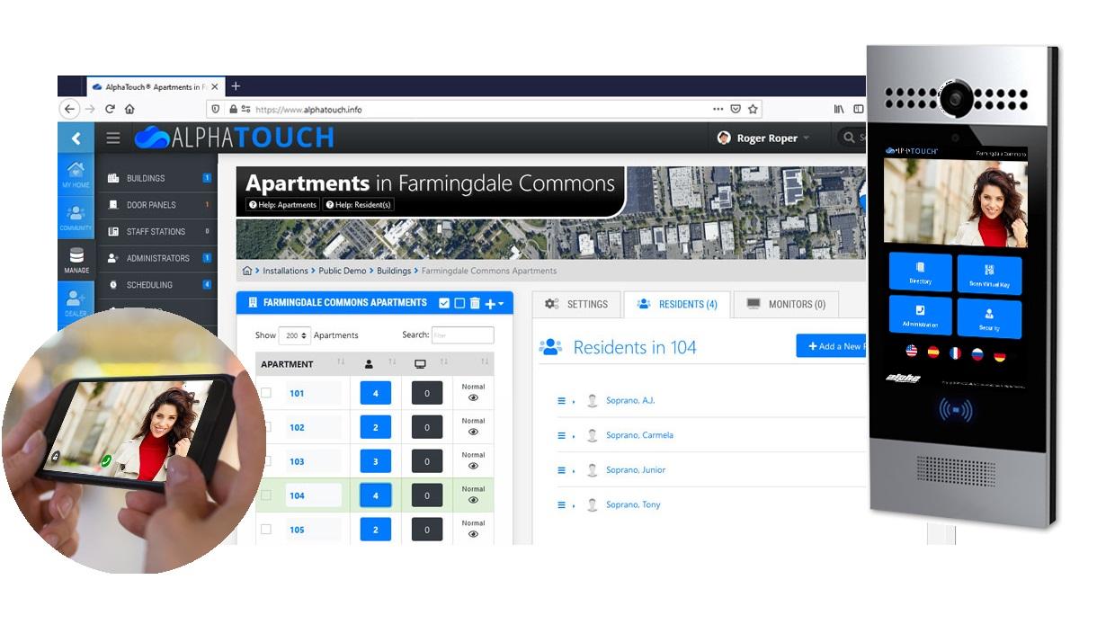Tap Security on the door panel
Image resolution: width=1097 pixels, height=633 pixels.
point(989,318)
